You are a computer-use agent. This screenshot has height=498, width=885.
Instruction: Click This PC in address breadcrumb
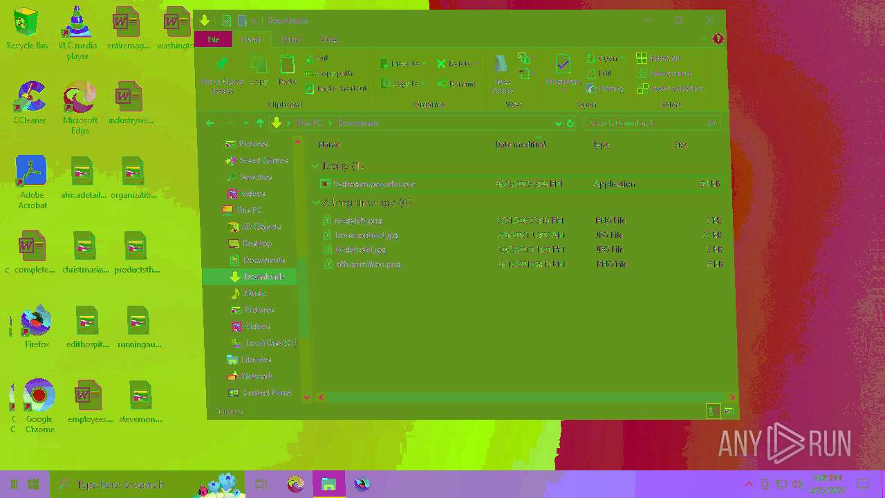coord(309,123)
